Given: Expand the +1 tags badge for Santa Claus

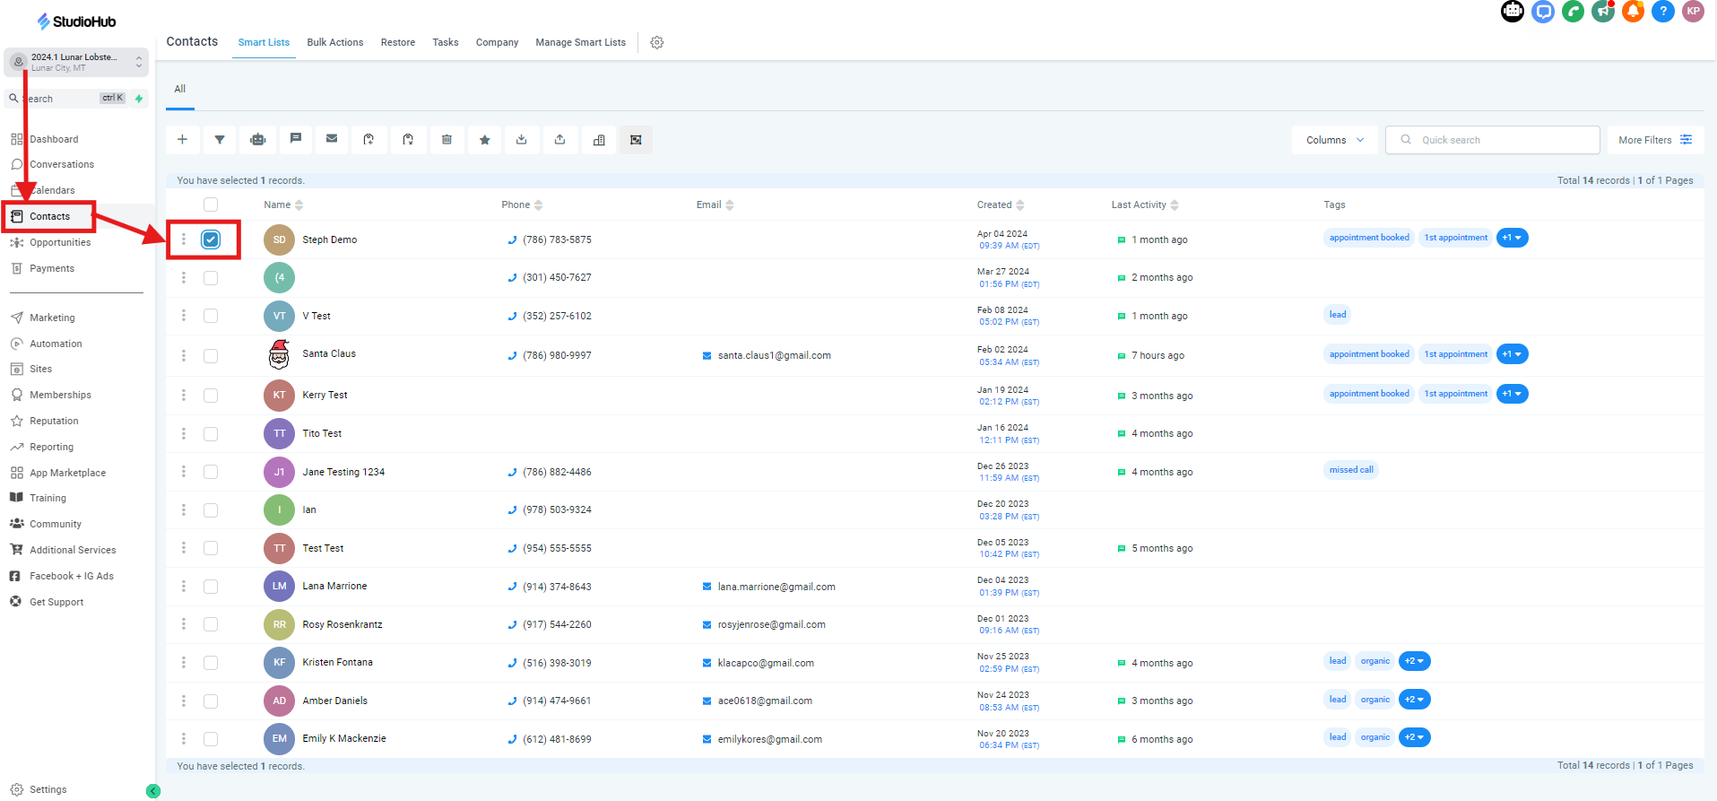Looking at the screenshot, I should click(x=1512, y=354).
